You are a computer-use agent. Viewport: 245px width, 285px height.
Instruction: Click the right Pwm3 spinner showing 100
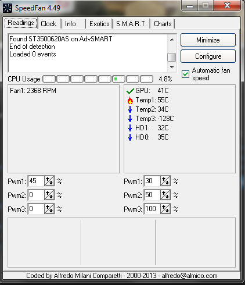pos(165,209)
